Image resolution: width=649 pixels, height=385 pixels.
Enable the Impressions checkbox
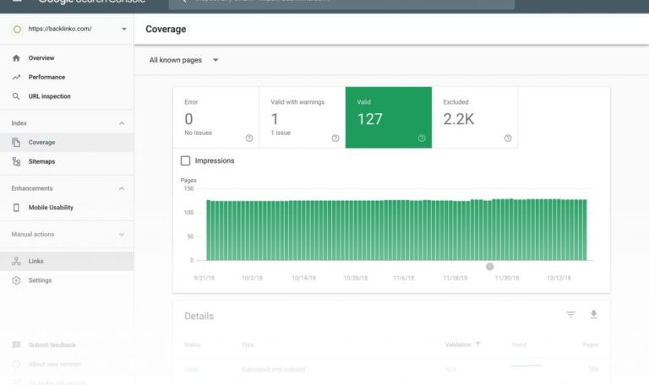click(185, 160)
